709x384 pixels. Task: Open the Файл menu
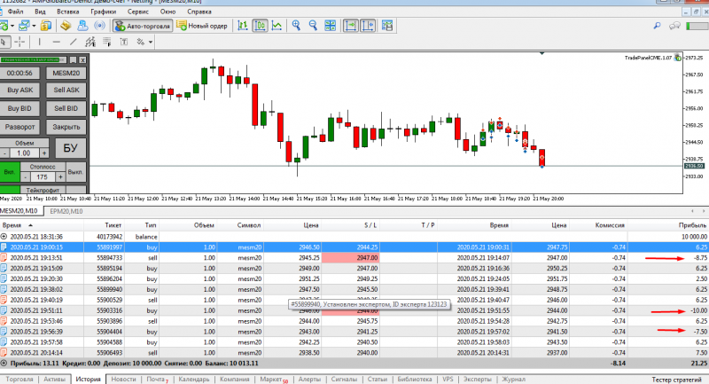[15, 12]
